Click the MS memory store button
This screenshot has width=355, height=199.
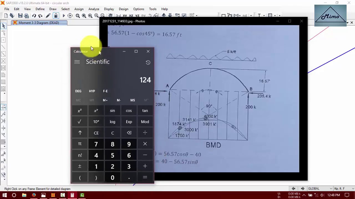coord(133,100)
